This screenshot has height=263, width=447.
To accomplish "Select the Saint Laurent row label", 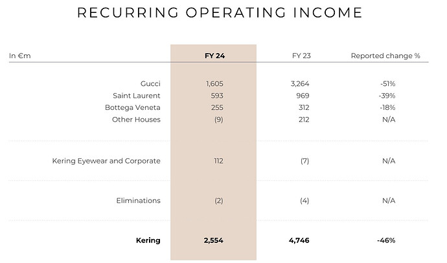I will point(137,96).
